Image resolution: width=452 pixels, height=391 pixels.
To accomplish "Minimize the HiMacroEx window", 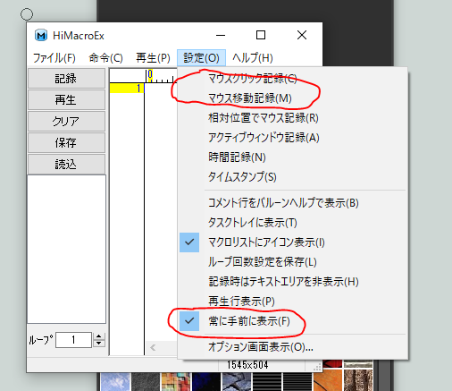I will (x=221, y=36).
